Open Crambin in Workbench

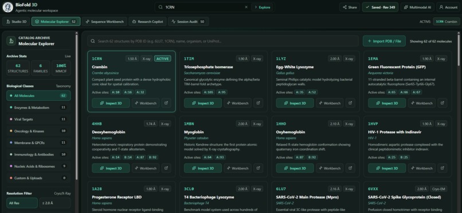pos(146,103)
